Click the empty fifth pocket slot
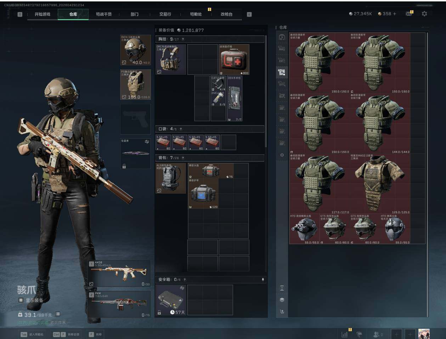This screenshot has width=446, height=339. (228, 142)
